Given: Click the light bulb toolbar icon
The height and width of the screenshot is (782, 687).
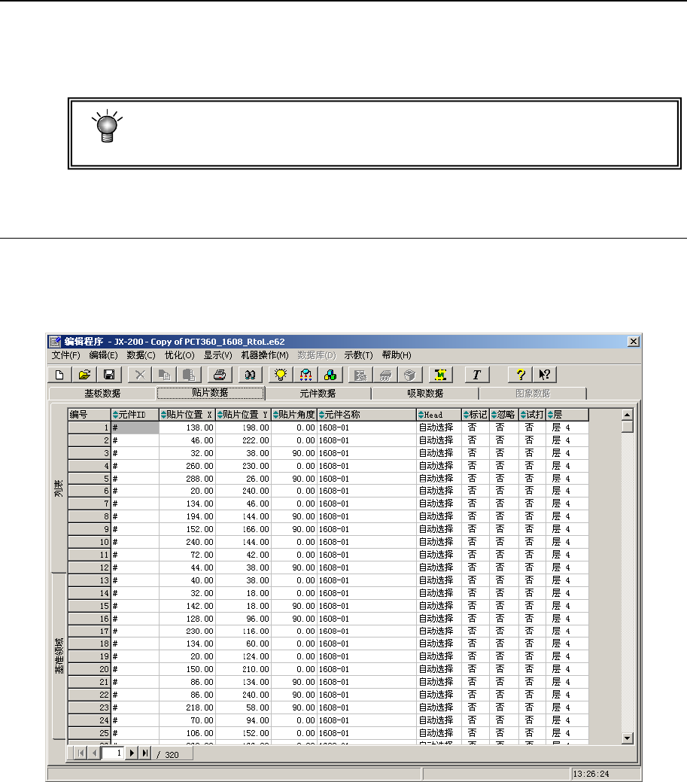Looking at the screenshot, I should pos(281,375).
